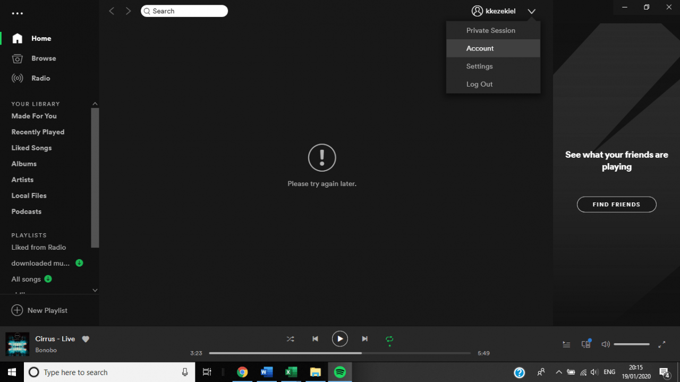This screenshot has height=382, width=680.
Task: Create a New Playlist
Action: coord(39,310)
